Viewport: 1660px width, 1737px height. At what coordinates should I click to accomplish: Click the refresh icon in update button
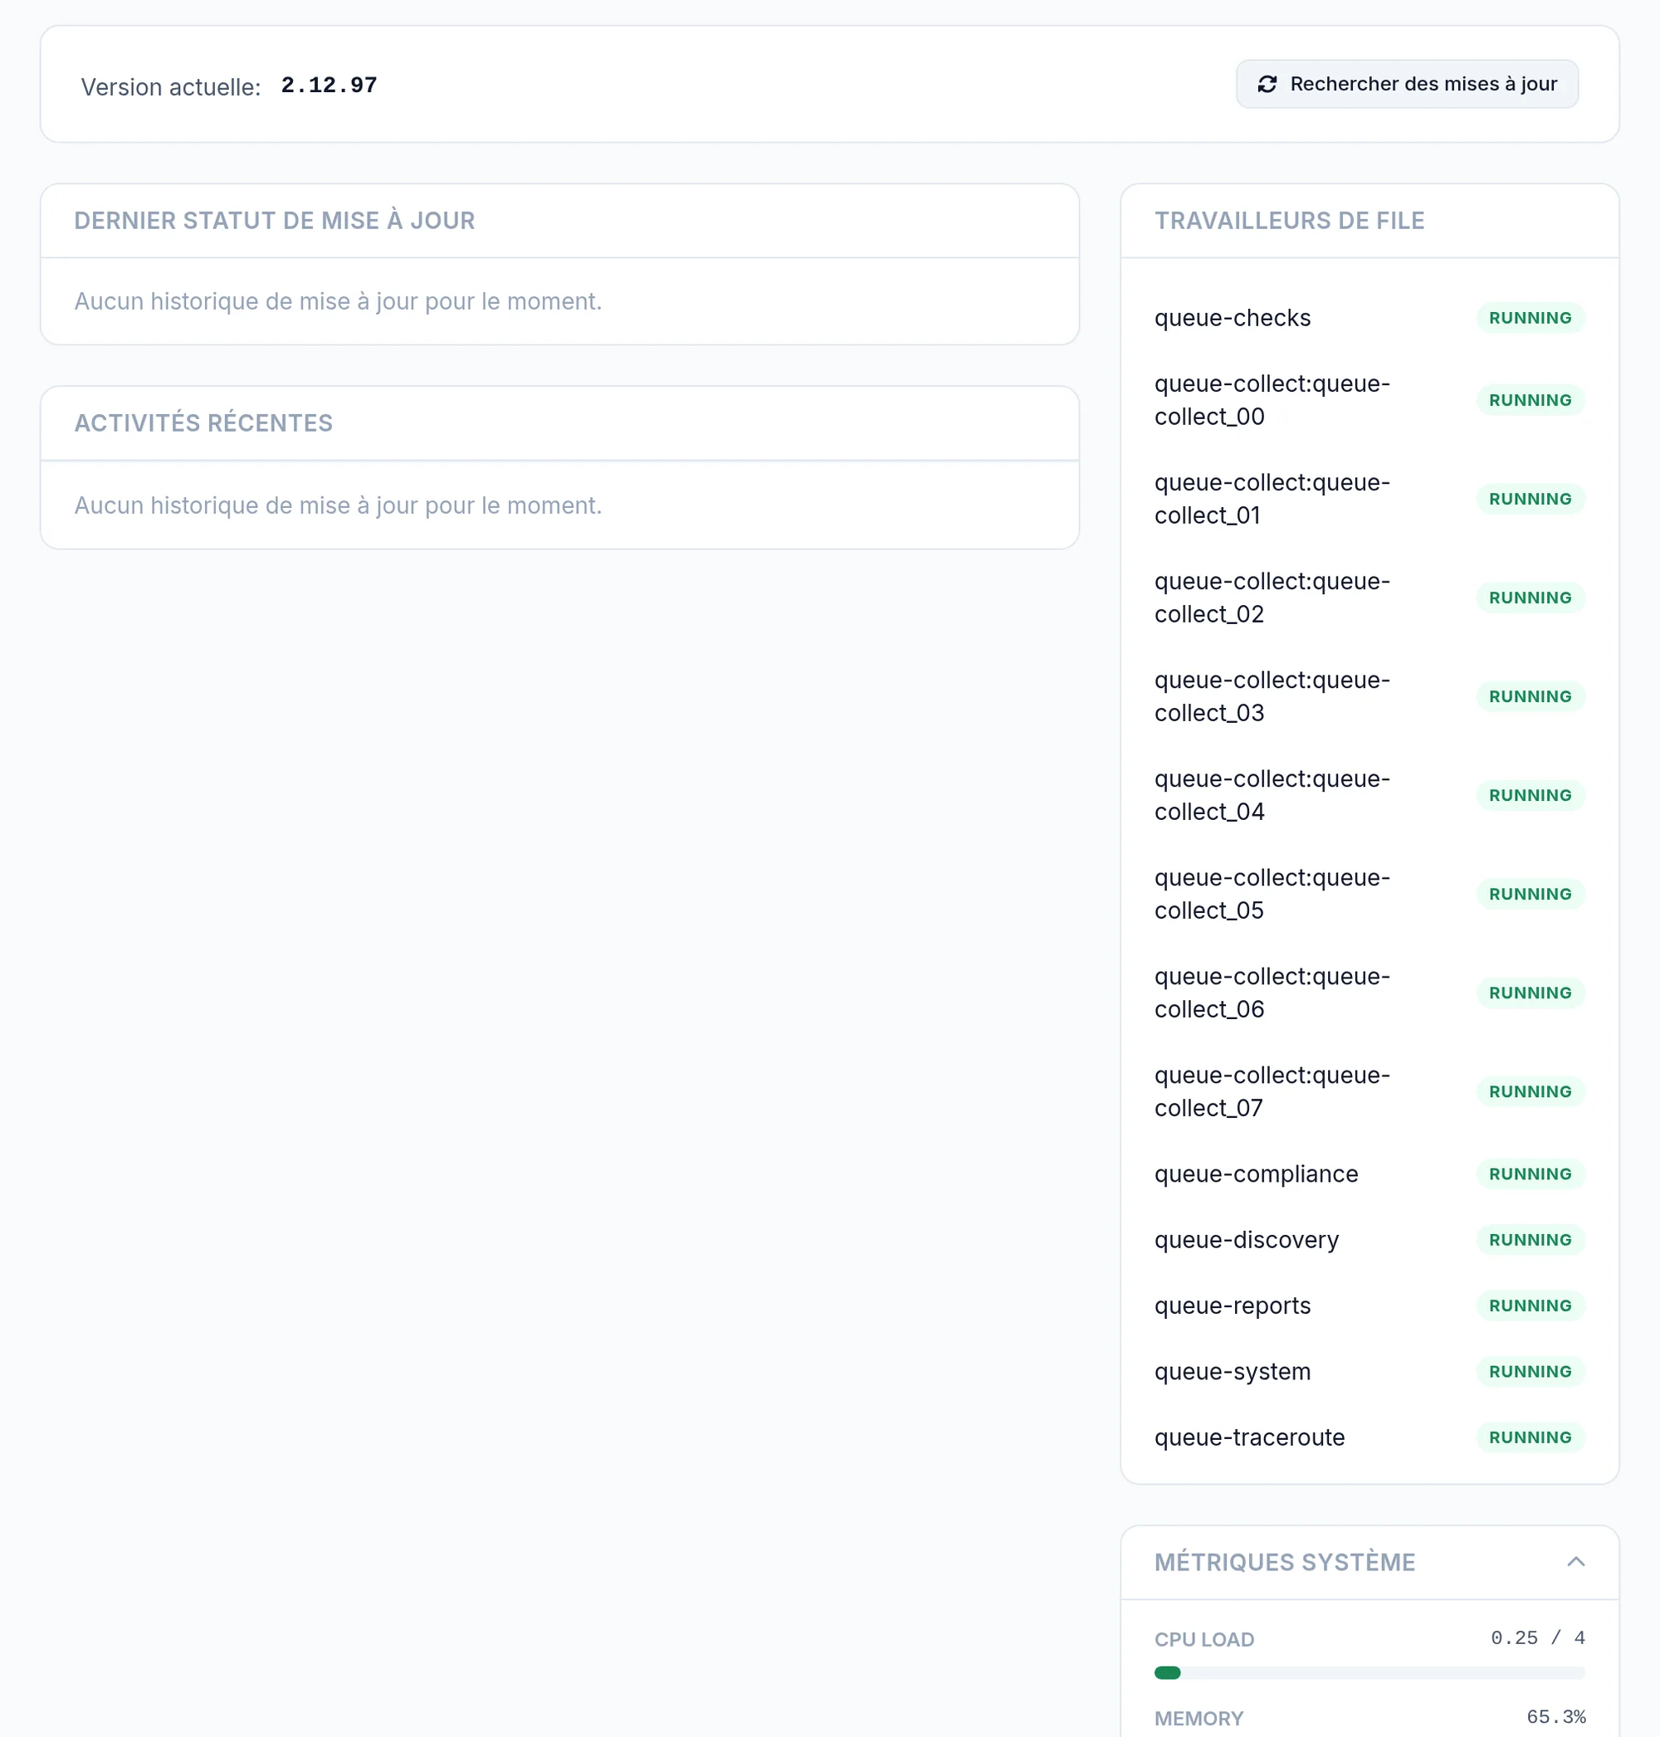(1267, 84)
